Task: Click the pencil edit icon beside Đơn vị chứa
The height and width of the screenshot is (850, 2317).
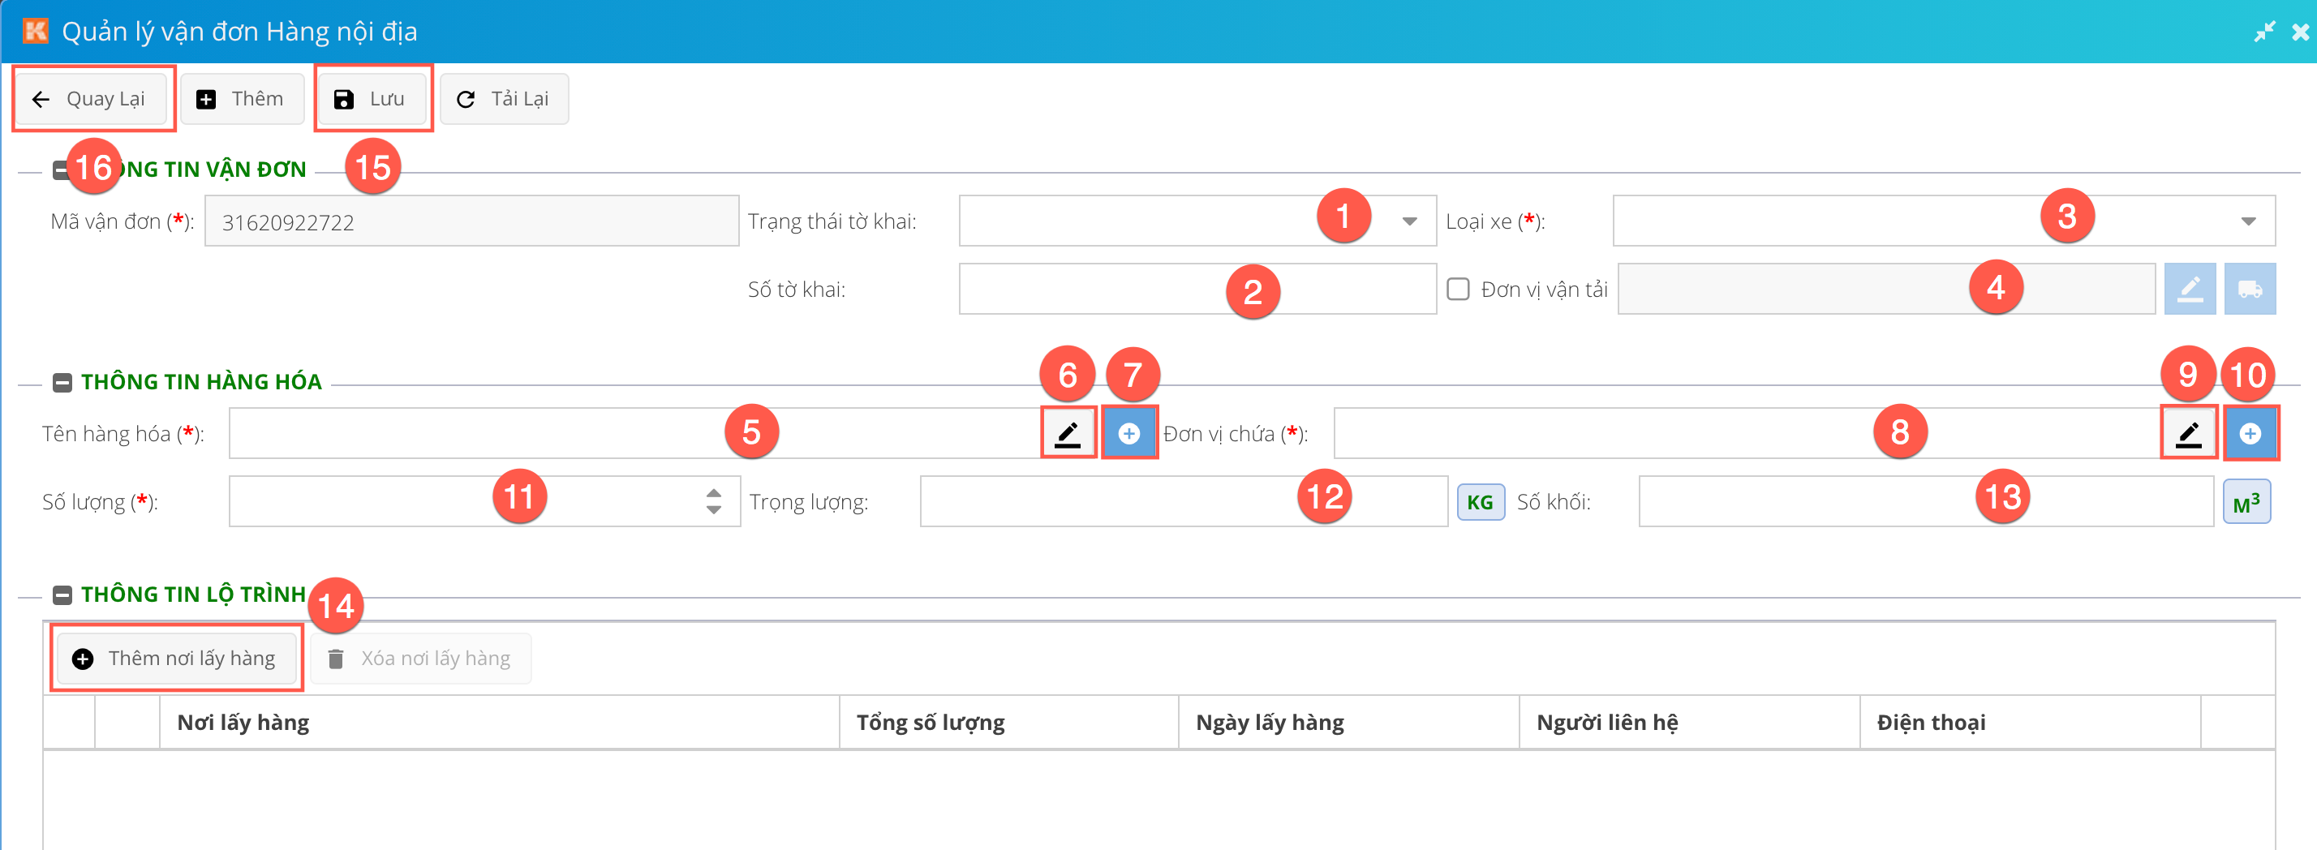Action: coord(2187,435)
